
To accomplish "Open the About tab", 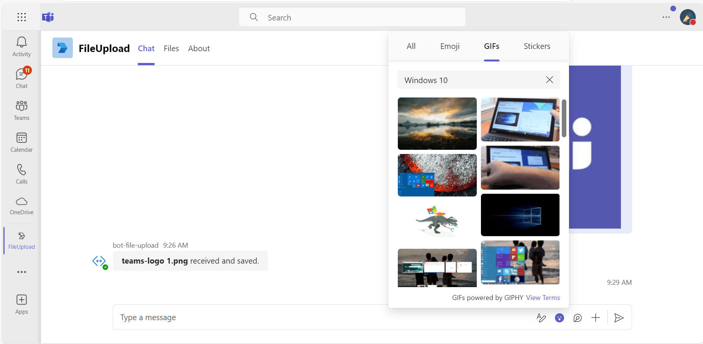I will tap(199, 49).
